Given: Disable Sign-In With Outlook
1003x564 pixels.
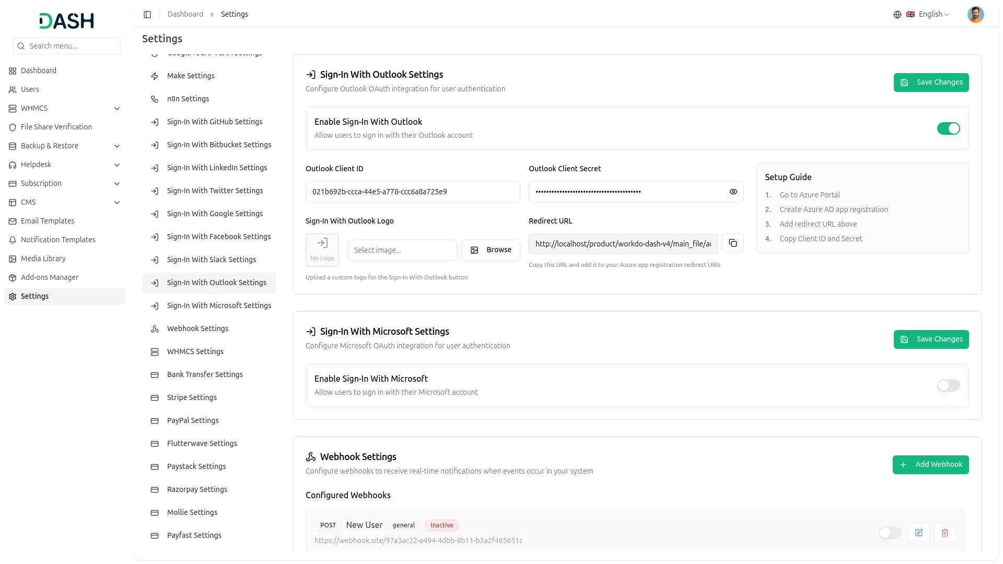Looking at the screenshot, I should [948, 128].
